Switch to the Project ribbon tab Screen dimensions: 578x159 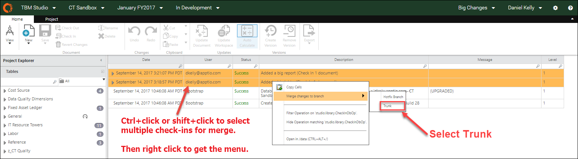coord(52,19)
